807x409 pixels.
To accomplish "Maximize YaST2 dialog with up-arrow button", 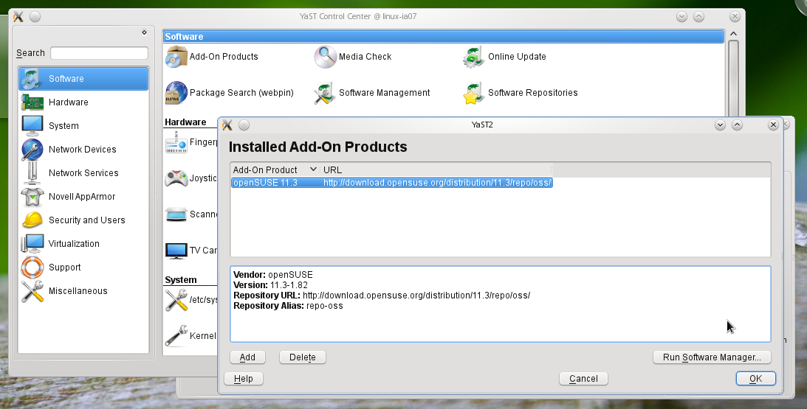I will pyautogui.click(x=737, y=125).
